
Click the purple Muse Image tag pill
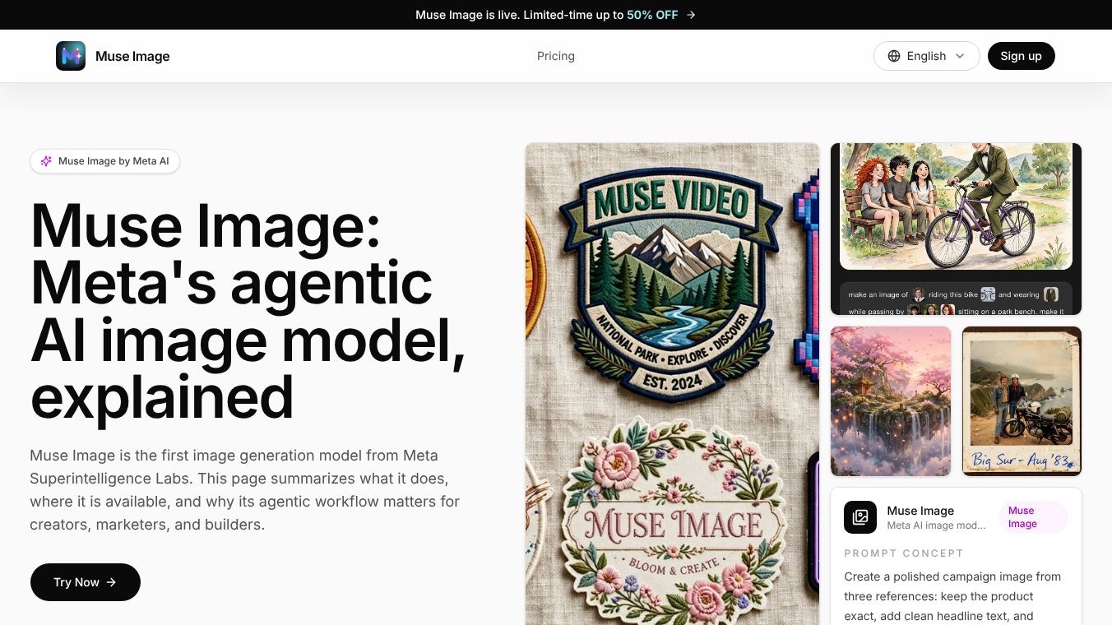pos(1033,517)
